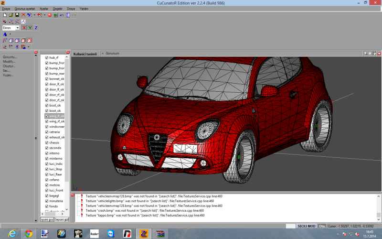Toggle the blue Z axis button
The width and height of the screenshot is (382, 239).
point(36,28)
